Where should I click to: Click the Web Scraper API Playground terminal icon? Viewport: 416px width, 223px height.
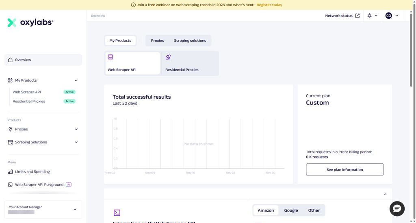pyautogui.click(x=10, y=184)
